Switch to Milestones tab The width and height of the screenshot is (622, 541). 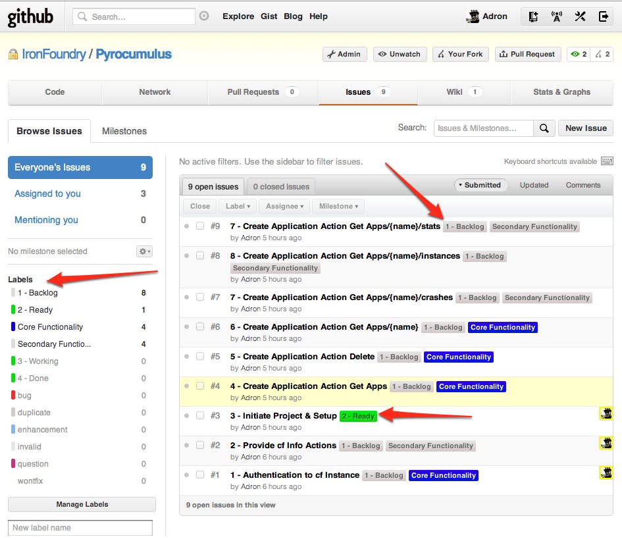(124, 131)
